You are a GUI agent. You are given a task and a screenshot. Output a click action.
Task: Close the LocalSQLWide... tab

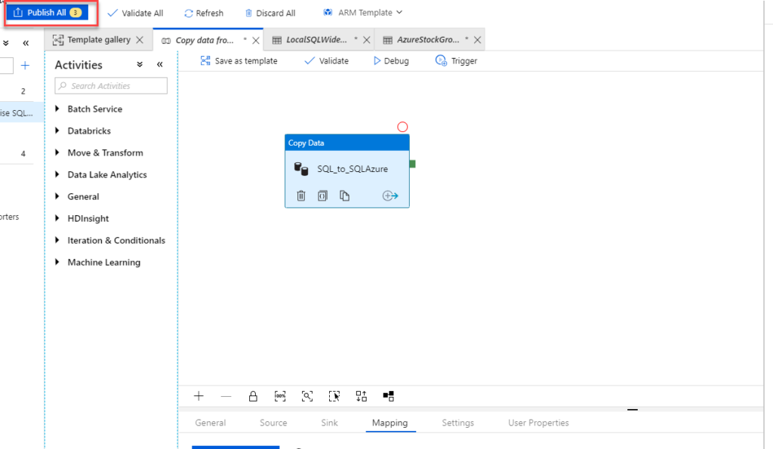(x=367, y=40)
